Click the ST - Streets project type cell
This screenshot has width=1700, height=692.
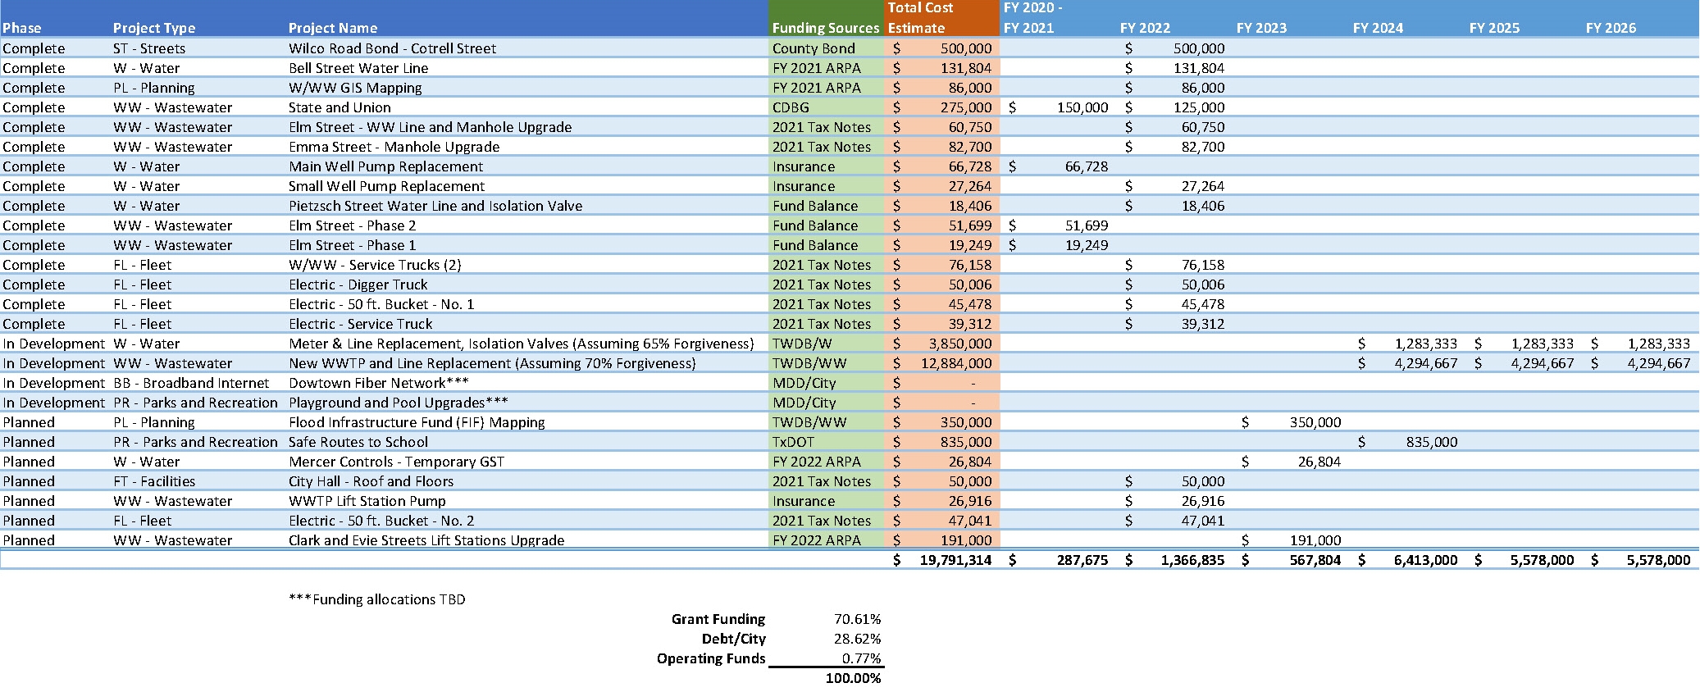coord(149,48)
